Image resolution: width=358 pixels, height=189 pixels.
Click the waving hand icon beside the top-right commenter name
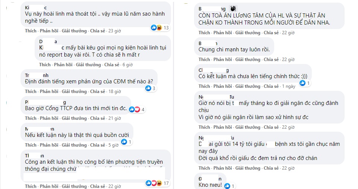234,8
